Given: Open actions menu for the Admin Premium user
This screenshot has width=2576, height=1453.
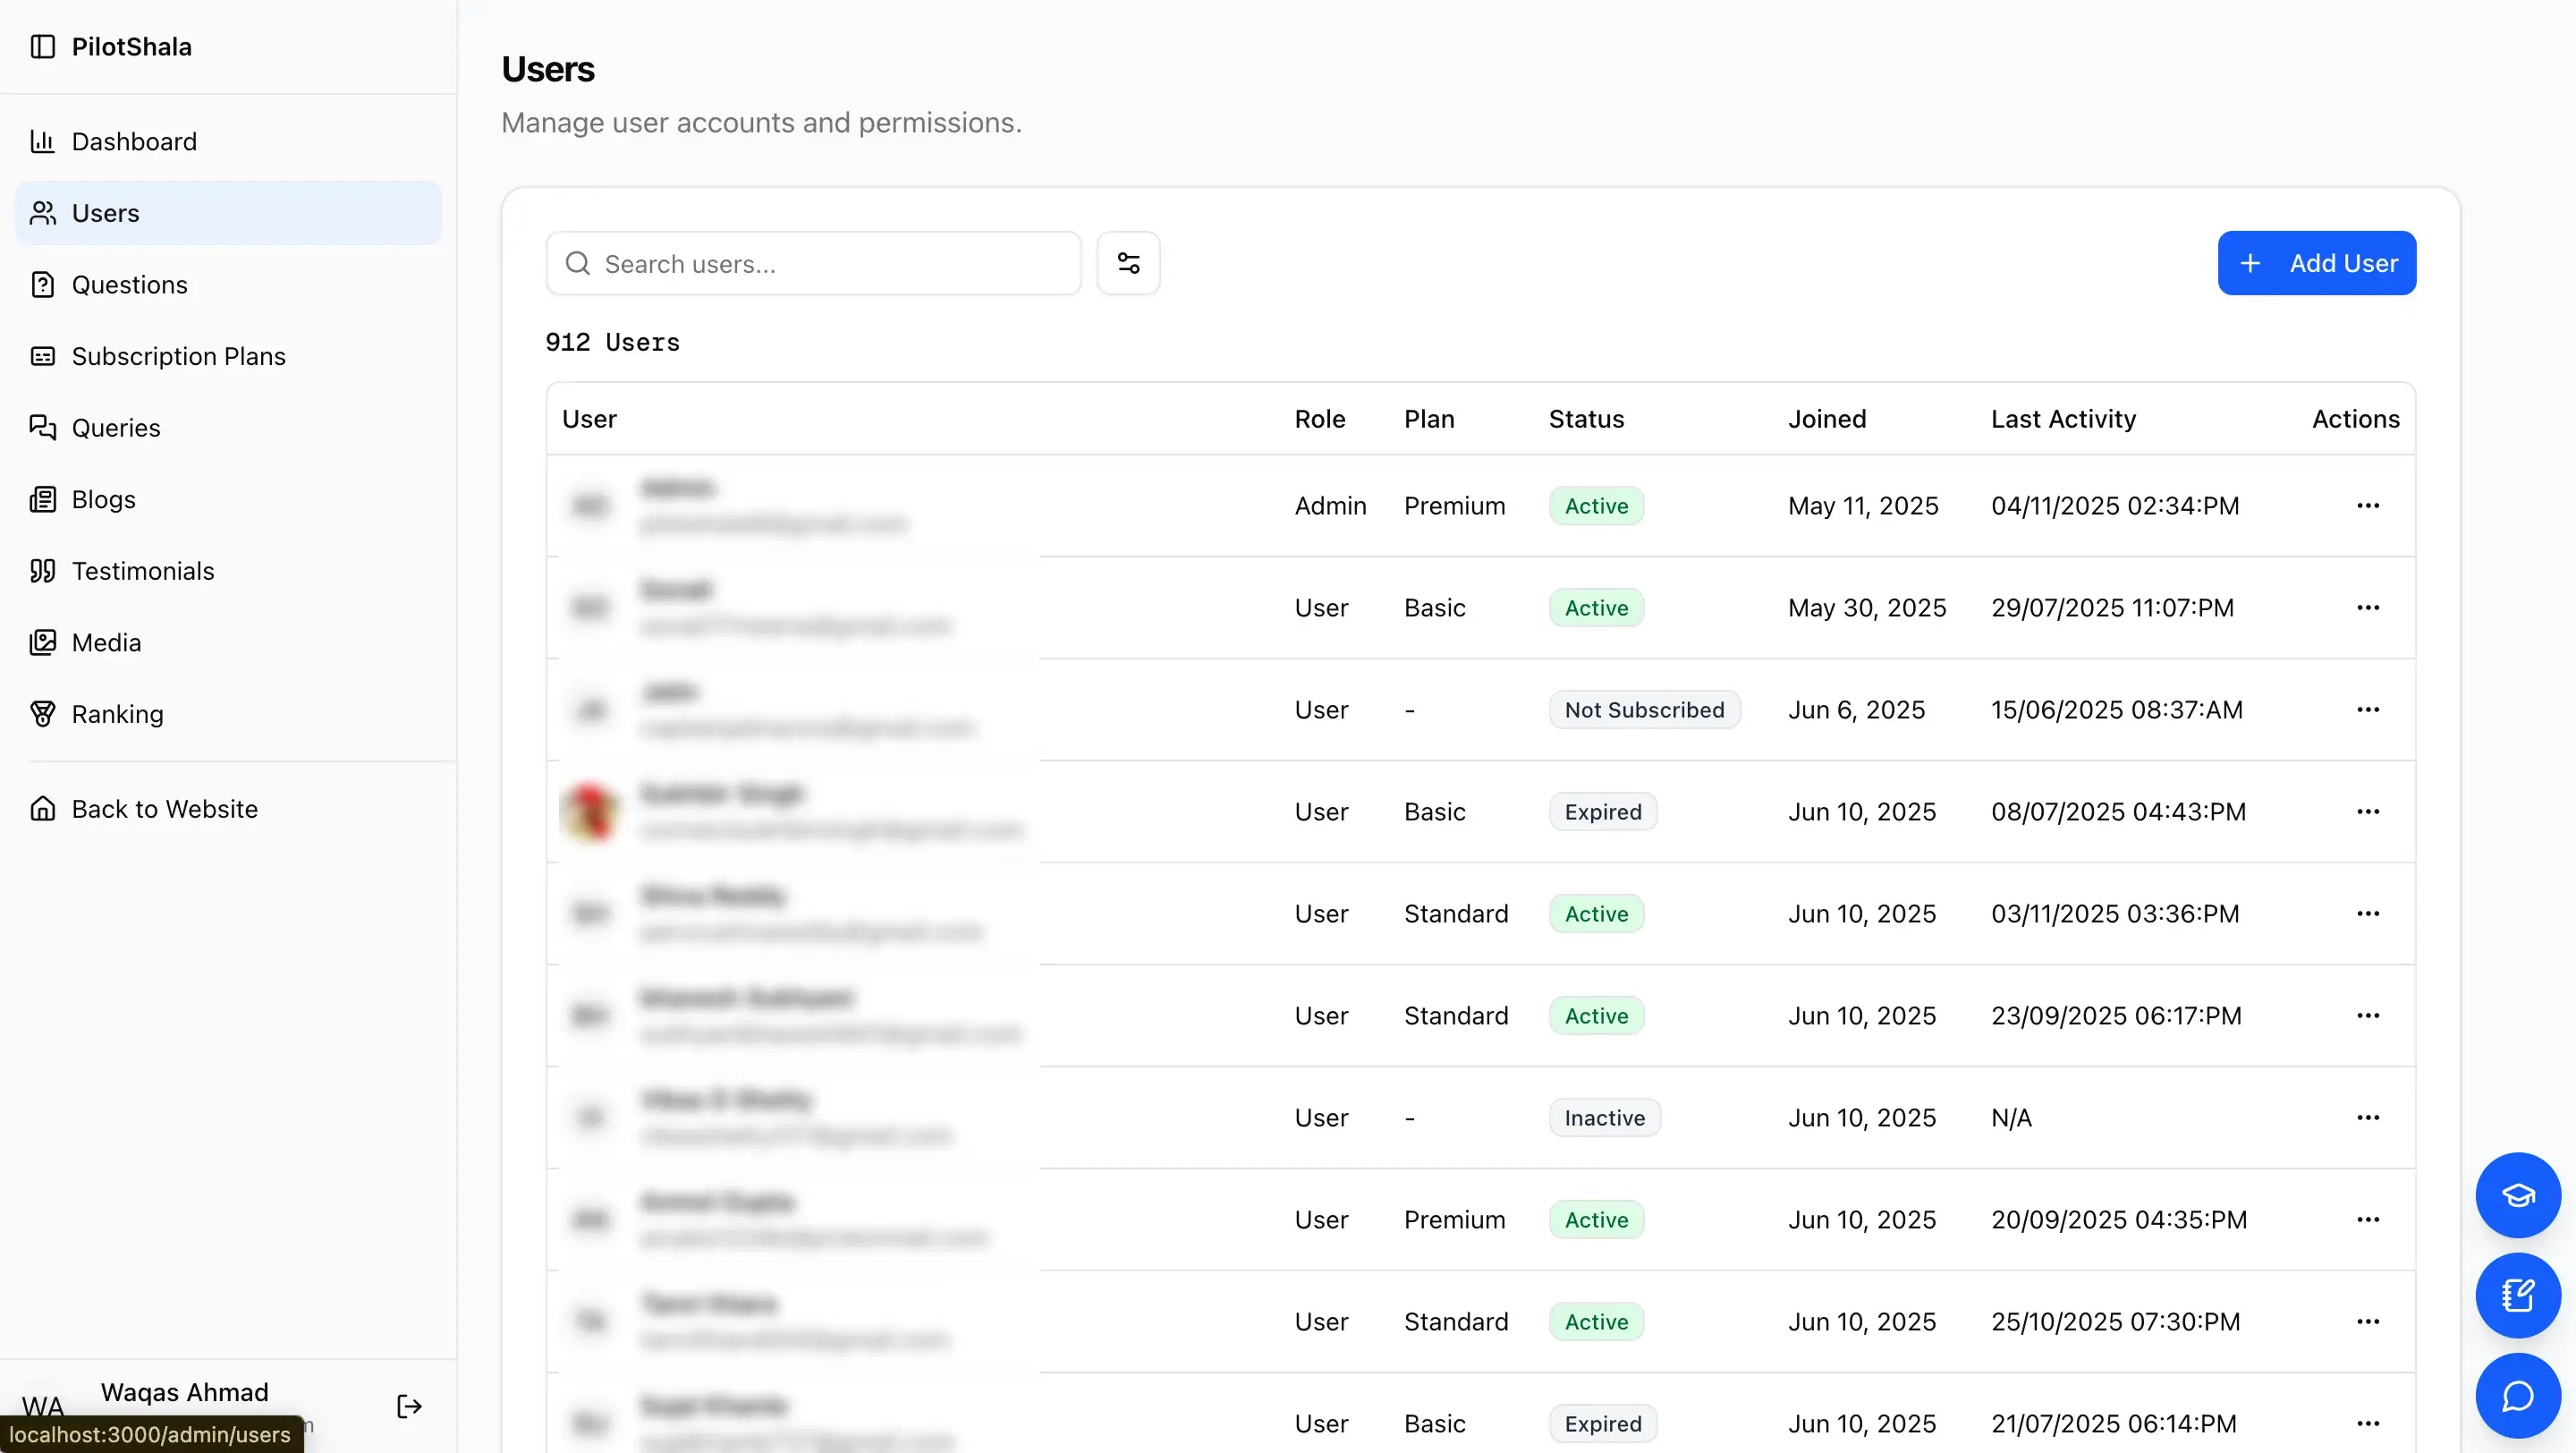Looking at the screenshot, I should point(2368,505).
